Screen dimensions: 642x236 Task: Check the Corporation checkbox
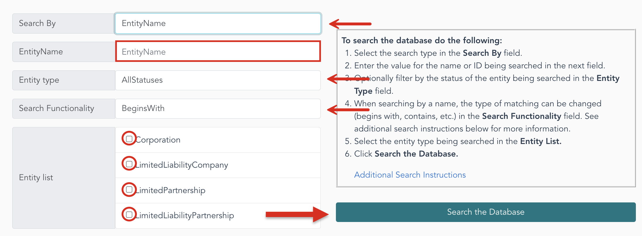coord(129,139)
